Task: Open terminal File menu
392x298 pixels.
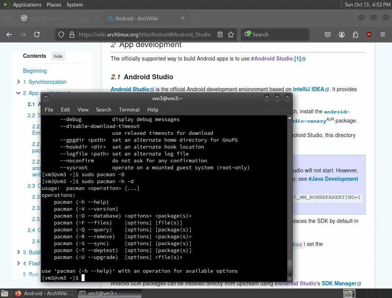Action: click(49, 110)
